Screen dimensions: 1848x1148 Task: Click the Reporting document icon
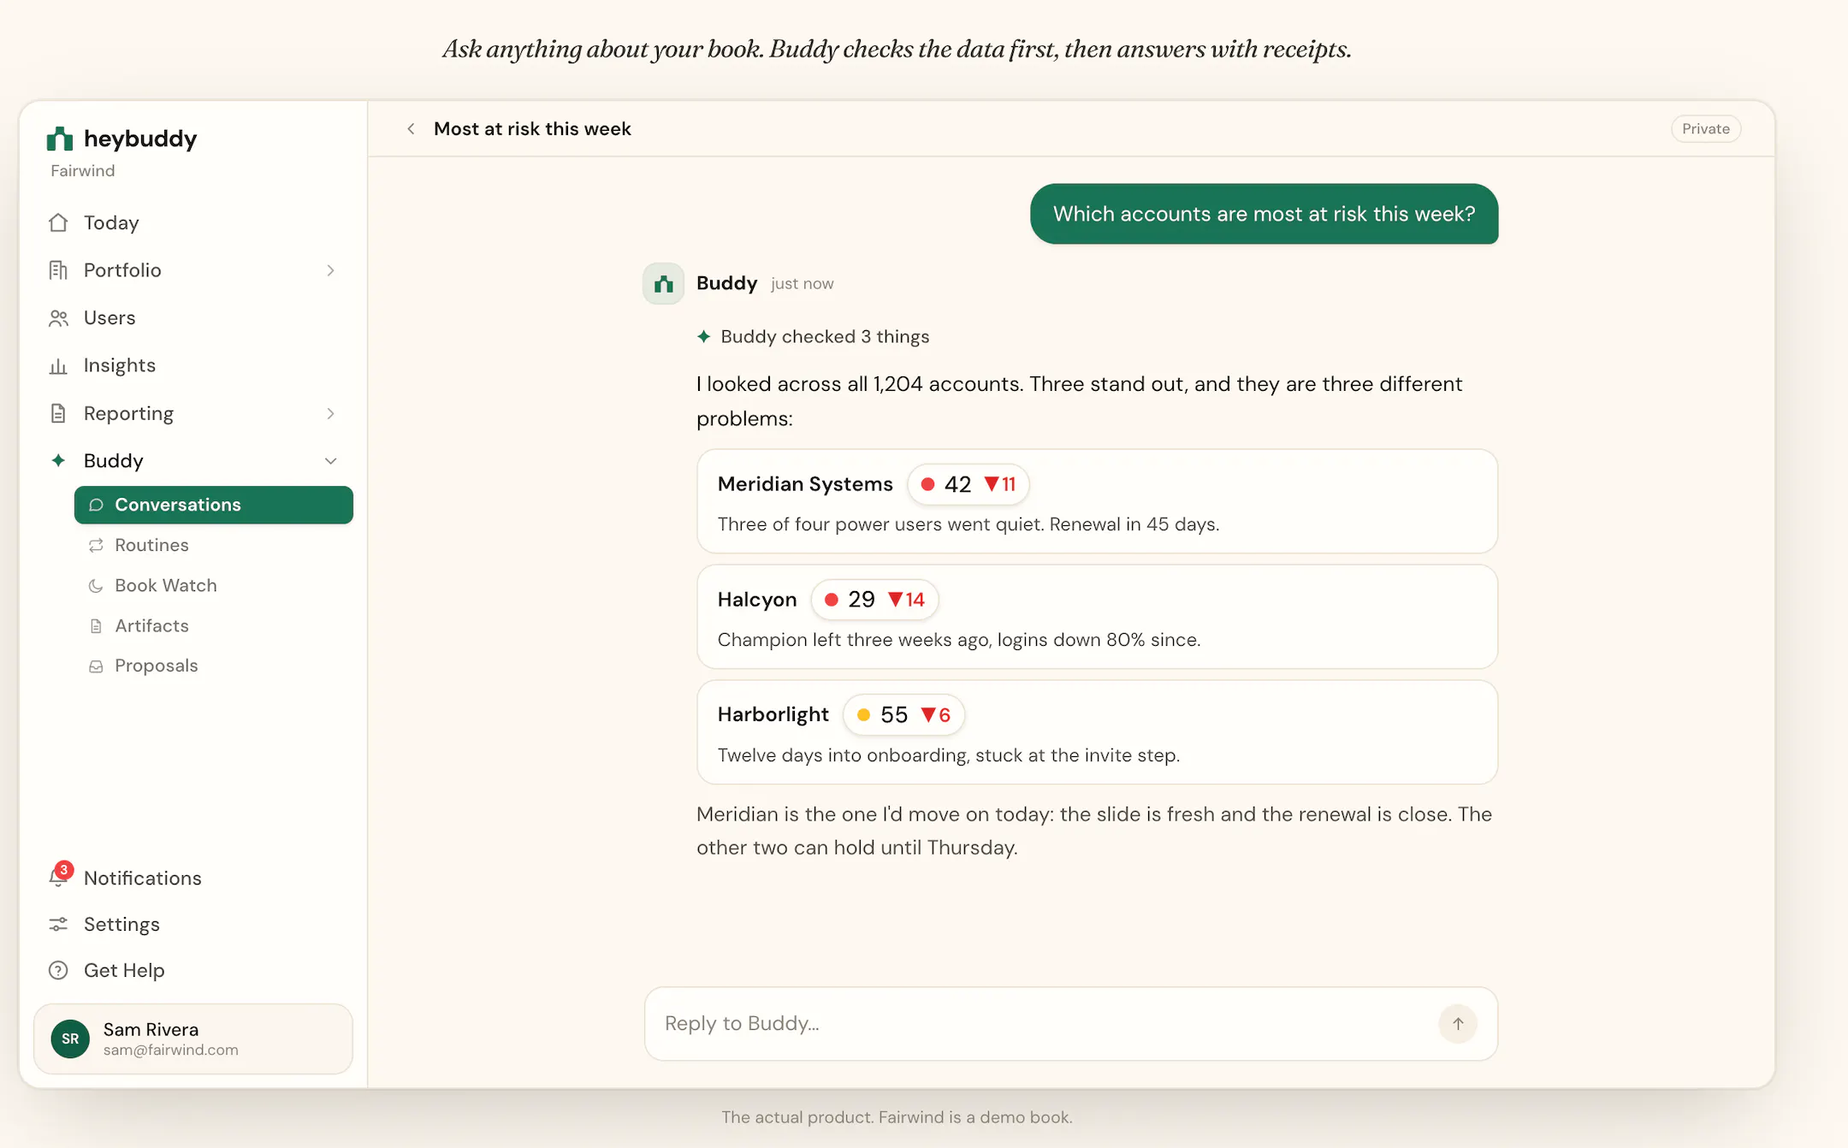click(x=58, y=413)
